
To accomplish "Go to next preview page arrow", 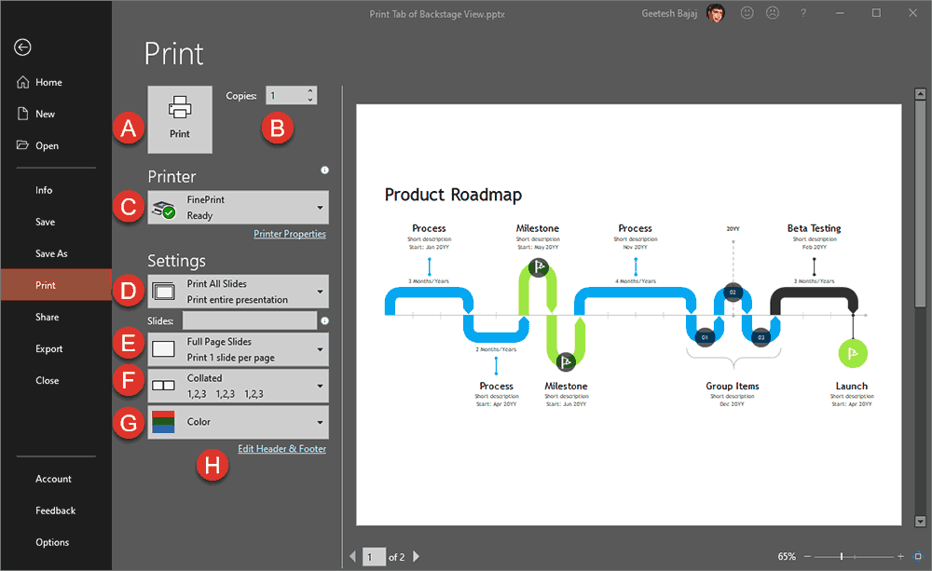I will coord(416,557).
